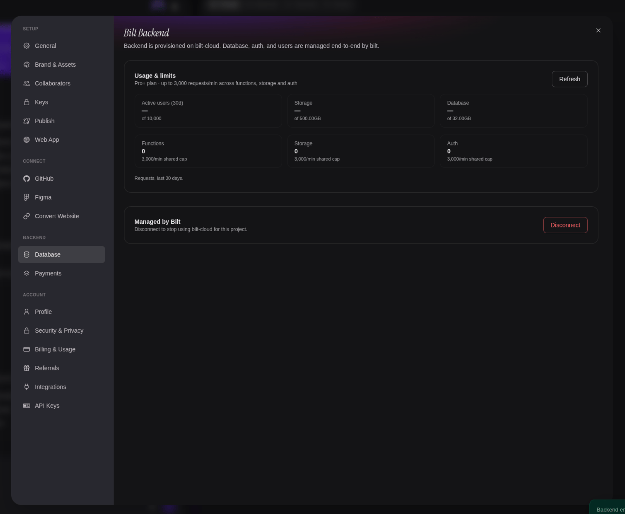Image resolution: width=625 pixels, height=514 pixels.
Task: Click the 'Usage & limits' heading
Action: 155,76
